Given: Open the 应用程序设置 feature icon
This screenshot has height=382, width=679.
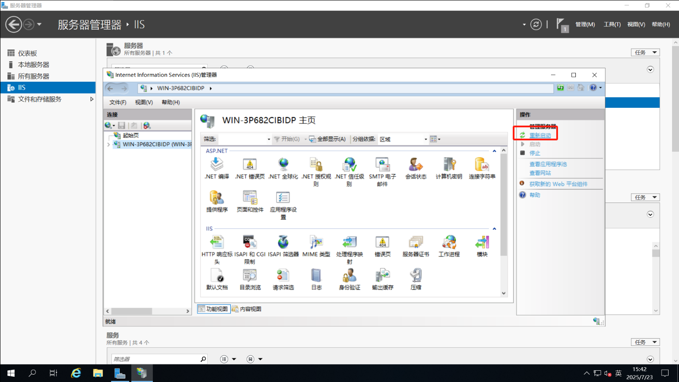Looking at the screenshot, I should pos(283,197).
